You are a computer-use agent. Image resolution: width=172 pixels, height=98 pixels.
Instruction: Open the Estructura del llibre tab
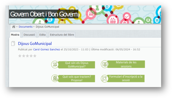[x=62, y=35]
